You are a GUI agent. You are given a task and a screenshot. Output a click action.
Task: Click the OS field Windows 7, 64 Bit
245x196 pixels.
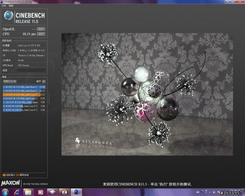pos(31,56)
